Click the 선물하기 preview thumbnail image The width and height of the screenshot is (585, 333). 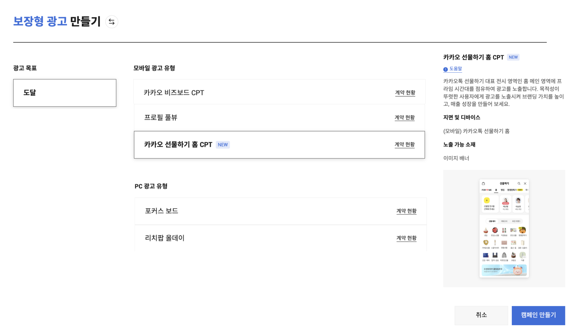(x=504, y=228)
